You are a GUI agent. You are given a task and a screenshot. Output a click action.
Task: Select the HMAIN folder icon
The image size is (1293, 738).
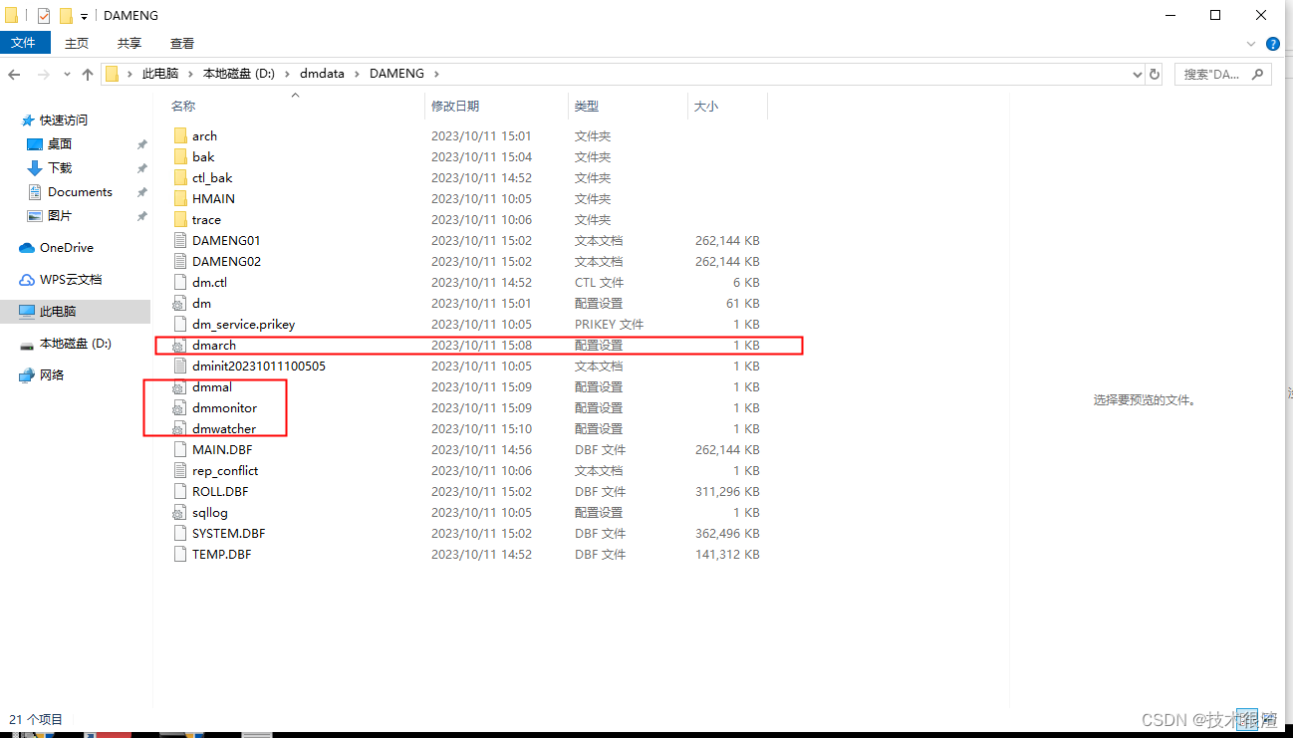point(180,198)
